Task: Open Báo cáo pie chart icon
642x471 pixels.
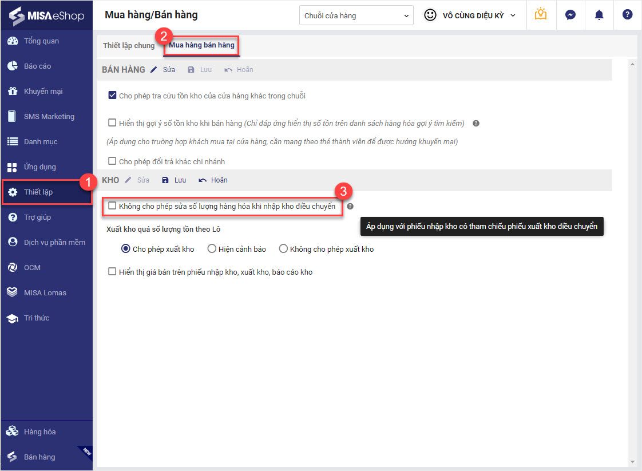Action: 13,66
